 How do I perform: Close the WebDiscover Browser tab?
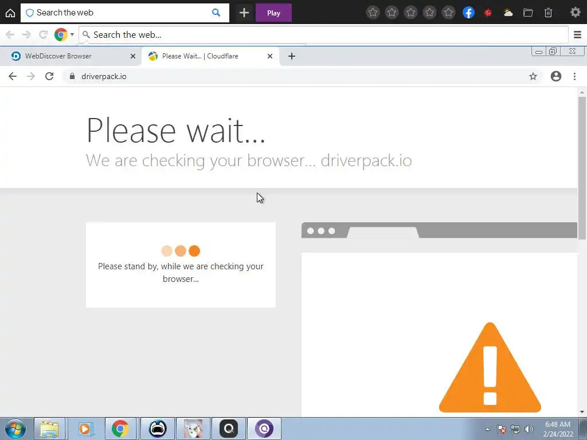(x=132, y=56)
